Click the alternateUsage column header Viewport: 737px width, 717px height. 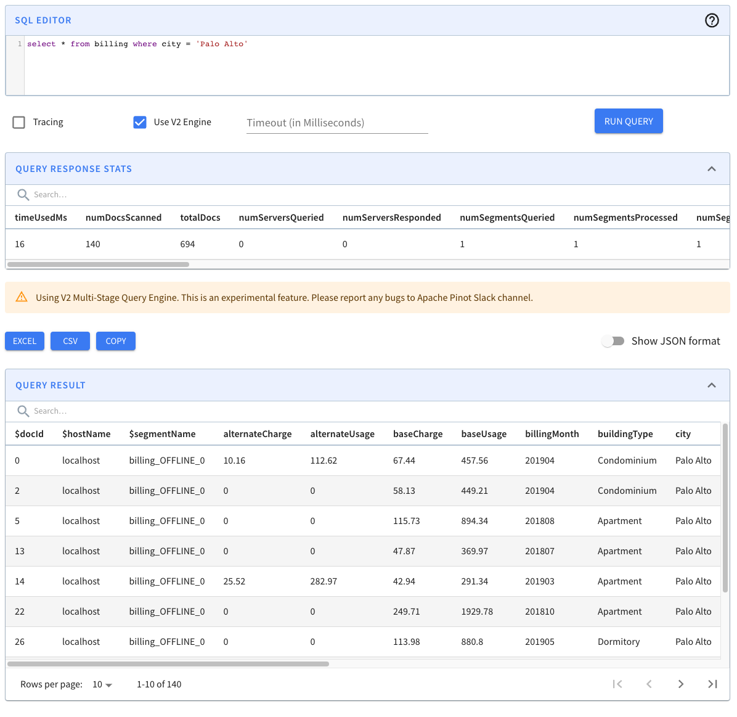pyautogui.click(x=342, y=434)
